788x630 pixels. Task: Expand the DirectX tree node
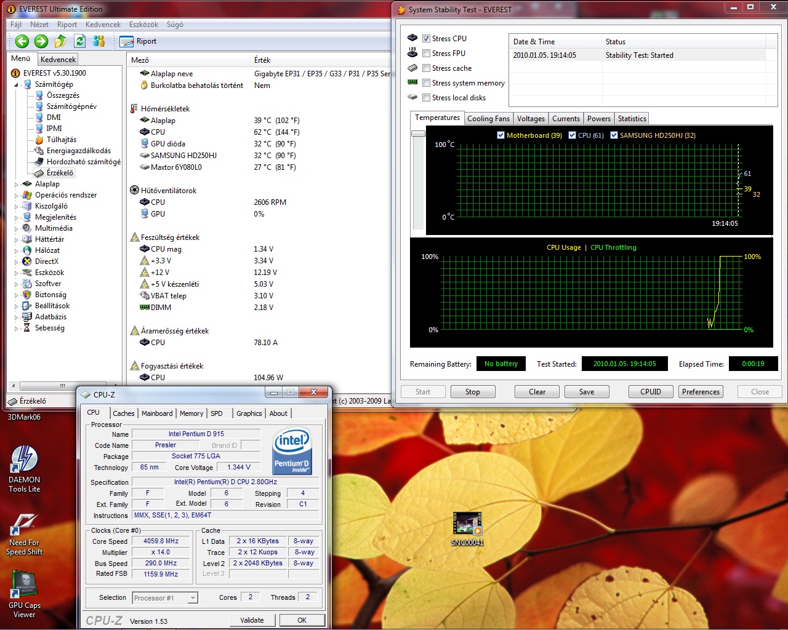point(17,261)
